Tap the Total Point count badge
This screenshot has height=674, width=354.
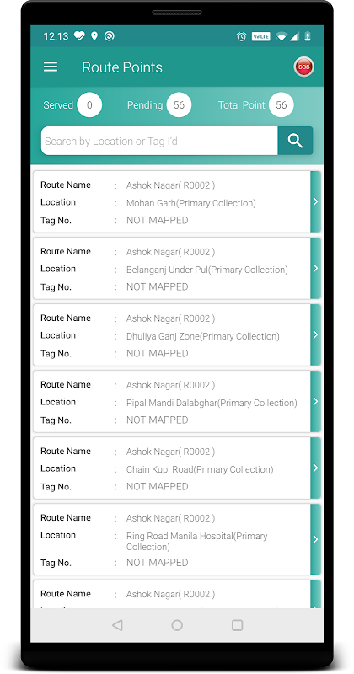point(282,104)
